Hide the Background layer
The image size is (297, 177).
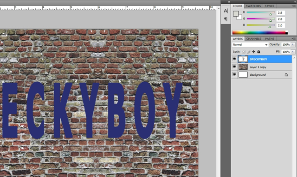click(234, 74)
